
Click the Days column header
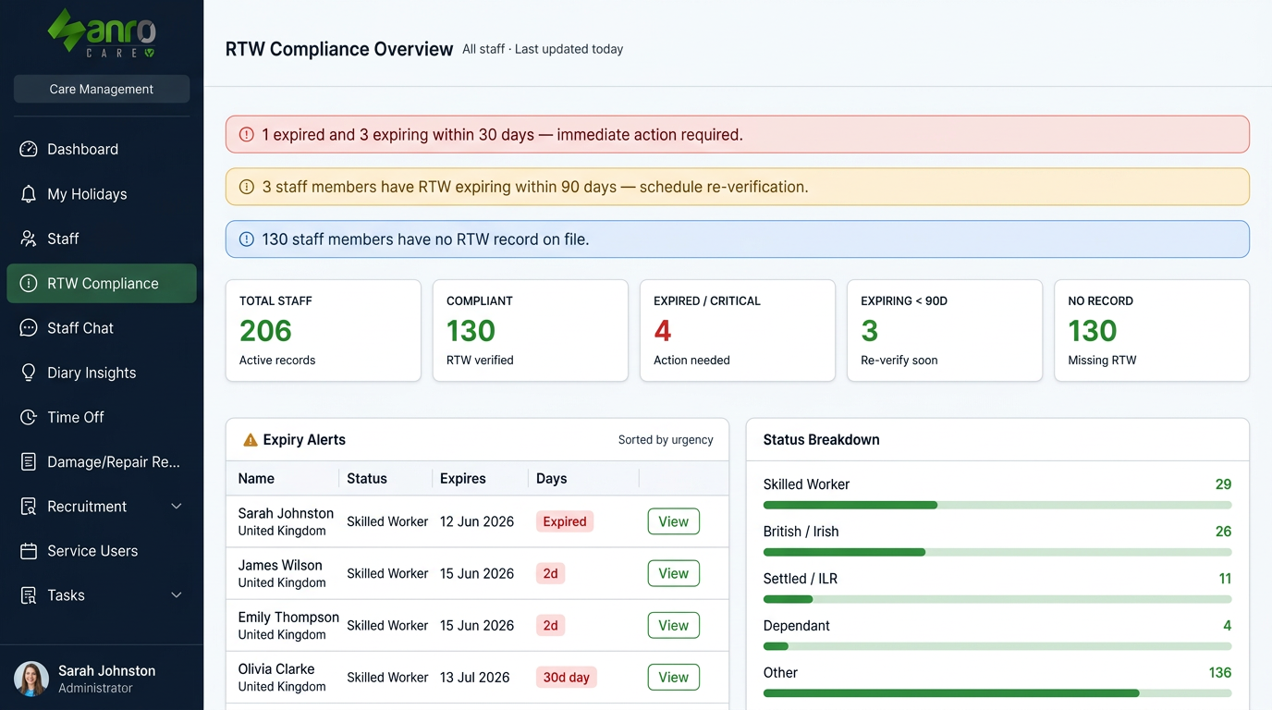point(551,479)
